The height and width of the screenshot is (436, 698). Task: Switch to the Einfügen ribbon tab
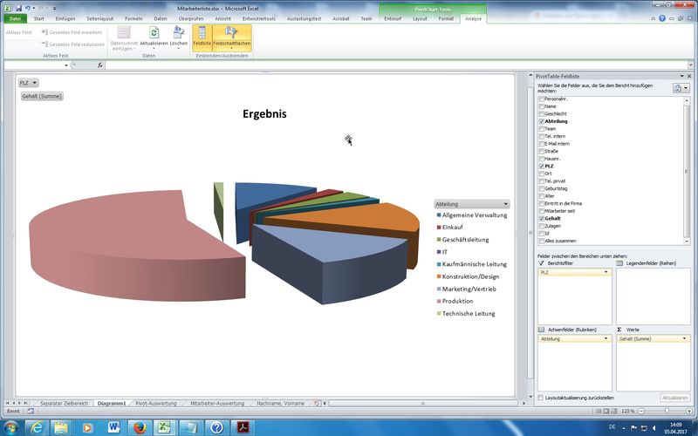click(x=65, y=17)
